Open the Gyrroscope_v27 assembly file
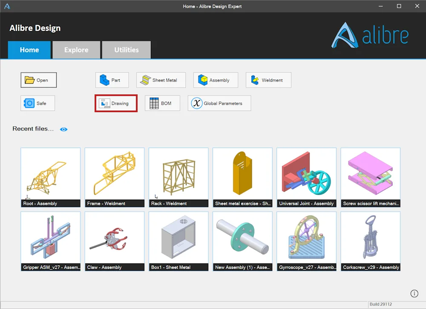 coord(306,241)
